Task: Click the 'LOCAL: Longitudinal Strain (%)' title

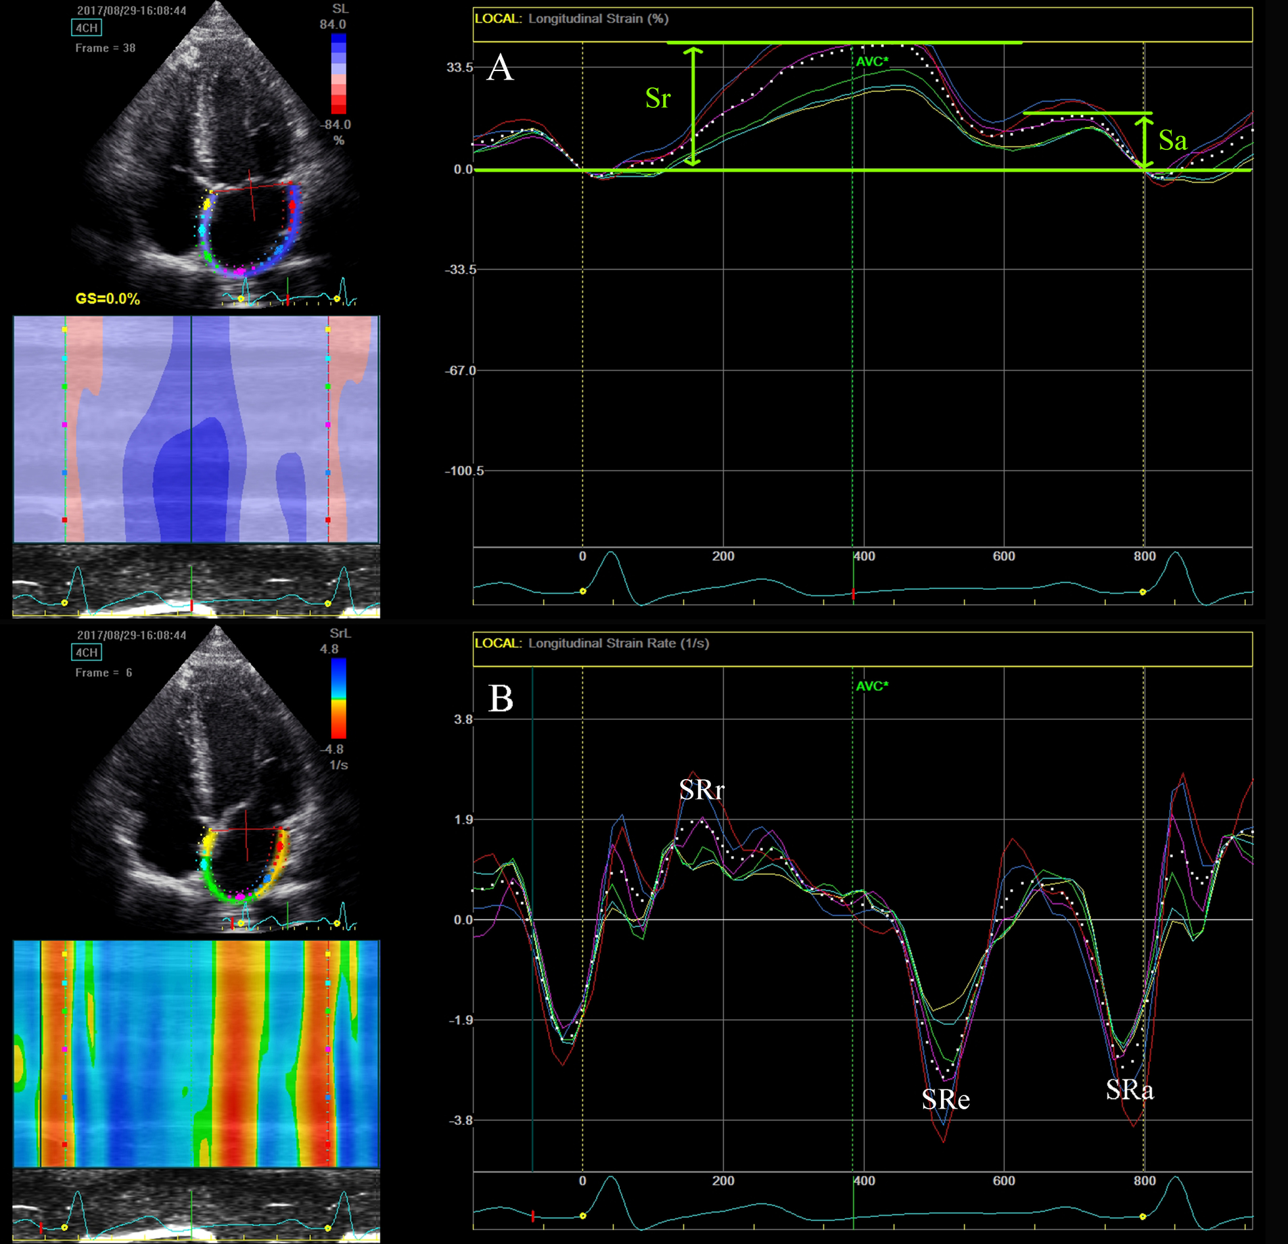Action: point(571,18)
